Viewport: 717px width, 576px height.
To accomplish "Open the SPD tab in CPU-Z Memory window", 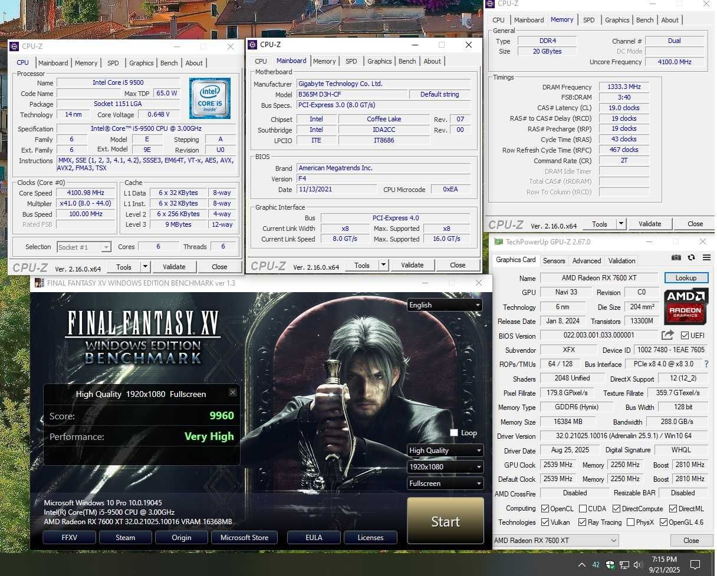I will point(589,20).
